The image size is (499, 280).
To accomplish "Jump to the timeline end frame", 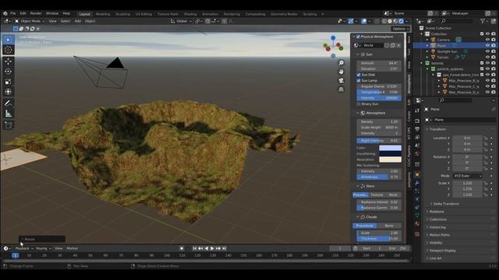I will pyautogui.click(x=224, y=248).
